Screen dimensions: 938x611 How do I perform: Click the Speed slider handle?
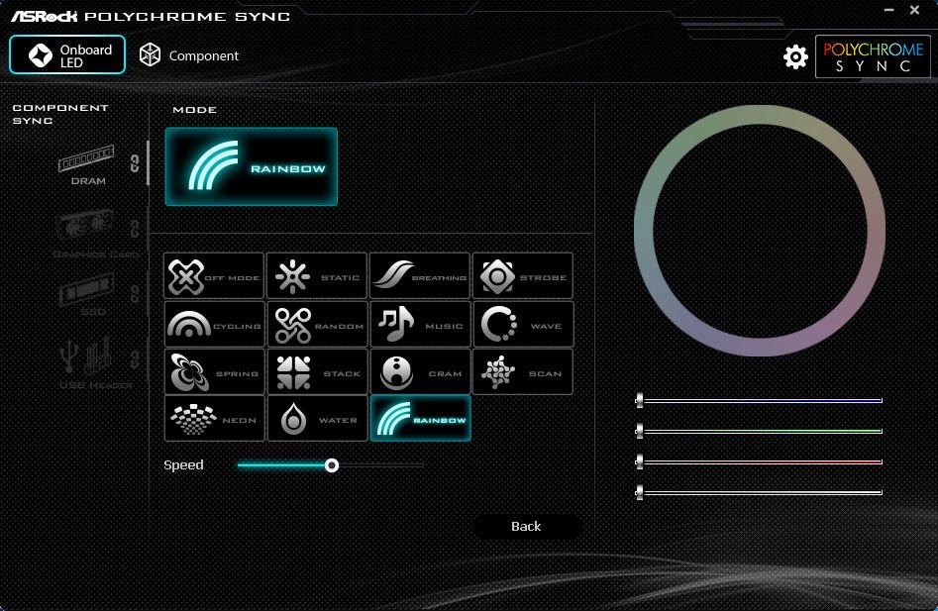click(332, 465)
